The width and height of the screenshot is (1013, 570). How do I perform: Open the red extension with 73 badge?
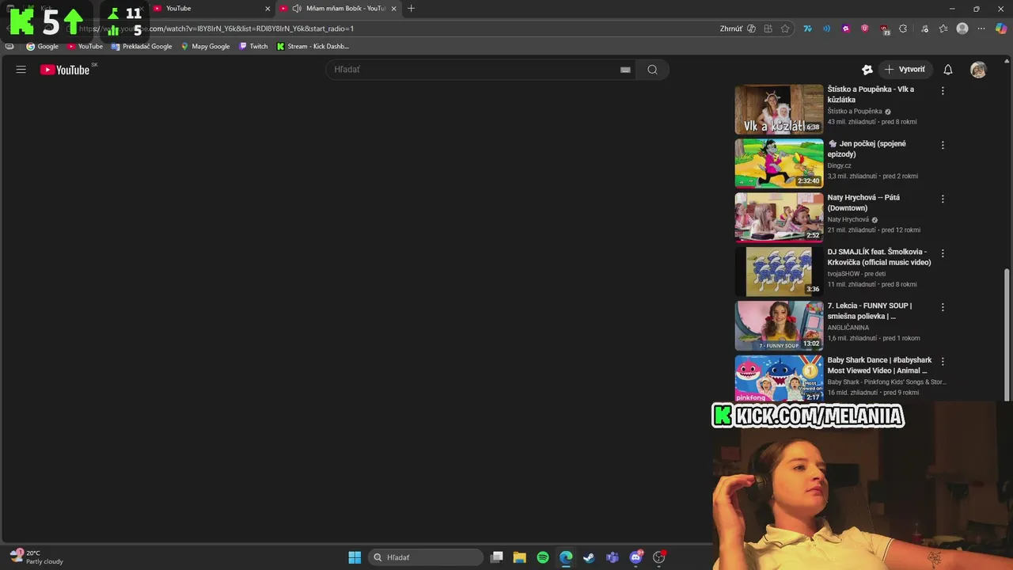pyautogui.click(x=884, y=29)
